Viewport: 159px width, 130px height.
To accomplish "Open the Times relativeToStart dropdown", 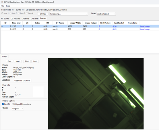I will pos(106,14).
